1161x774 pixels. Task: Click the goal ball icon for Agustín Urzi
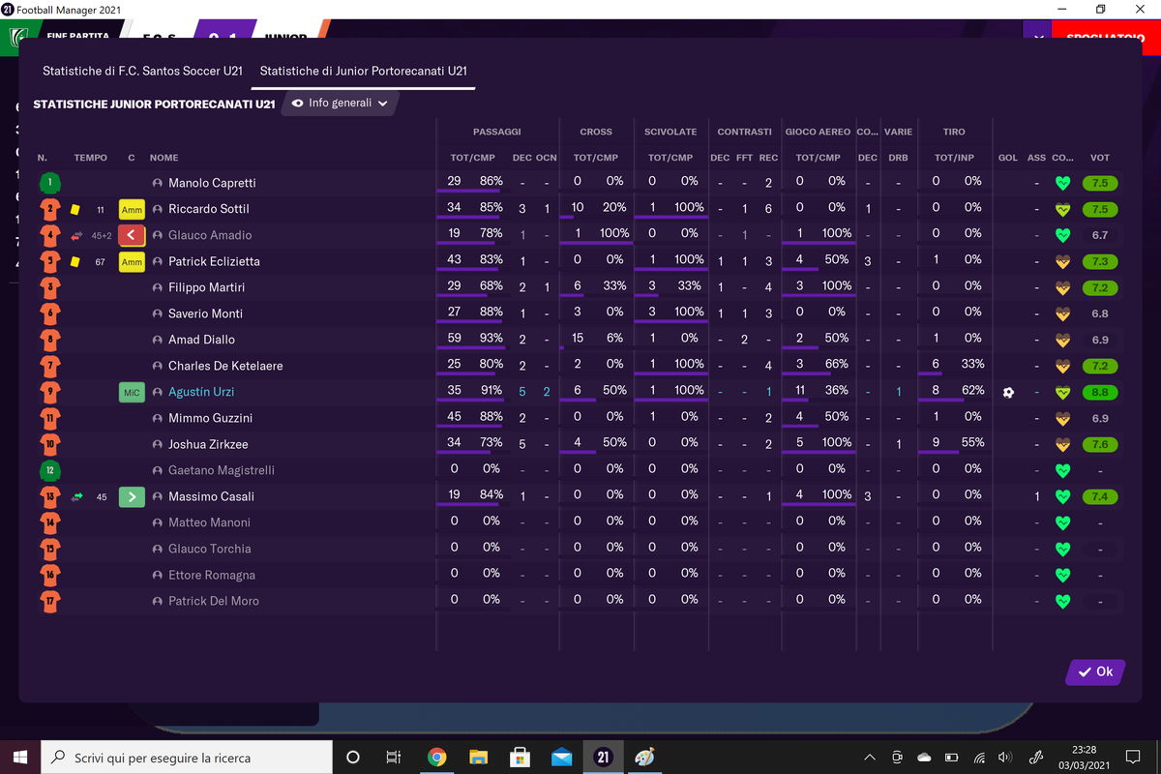pyautogui.click(x=1008, y=392)
